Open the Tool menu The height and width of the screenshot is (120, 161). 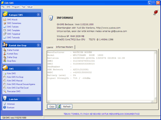coord(23,7)
